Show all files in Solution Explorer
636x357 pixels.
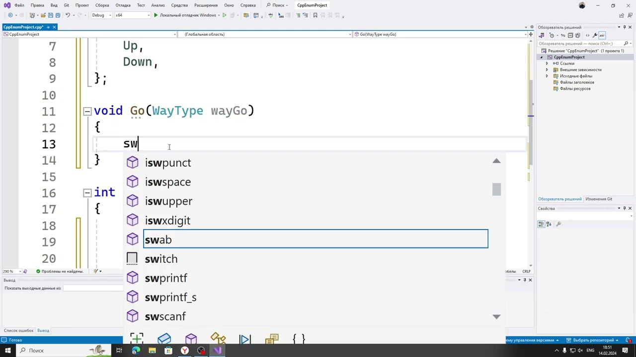[577, 35]
